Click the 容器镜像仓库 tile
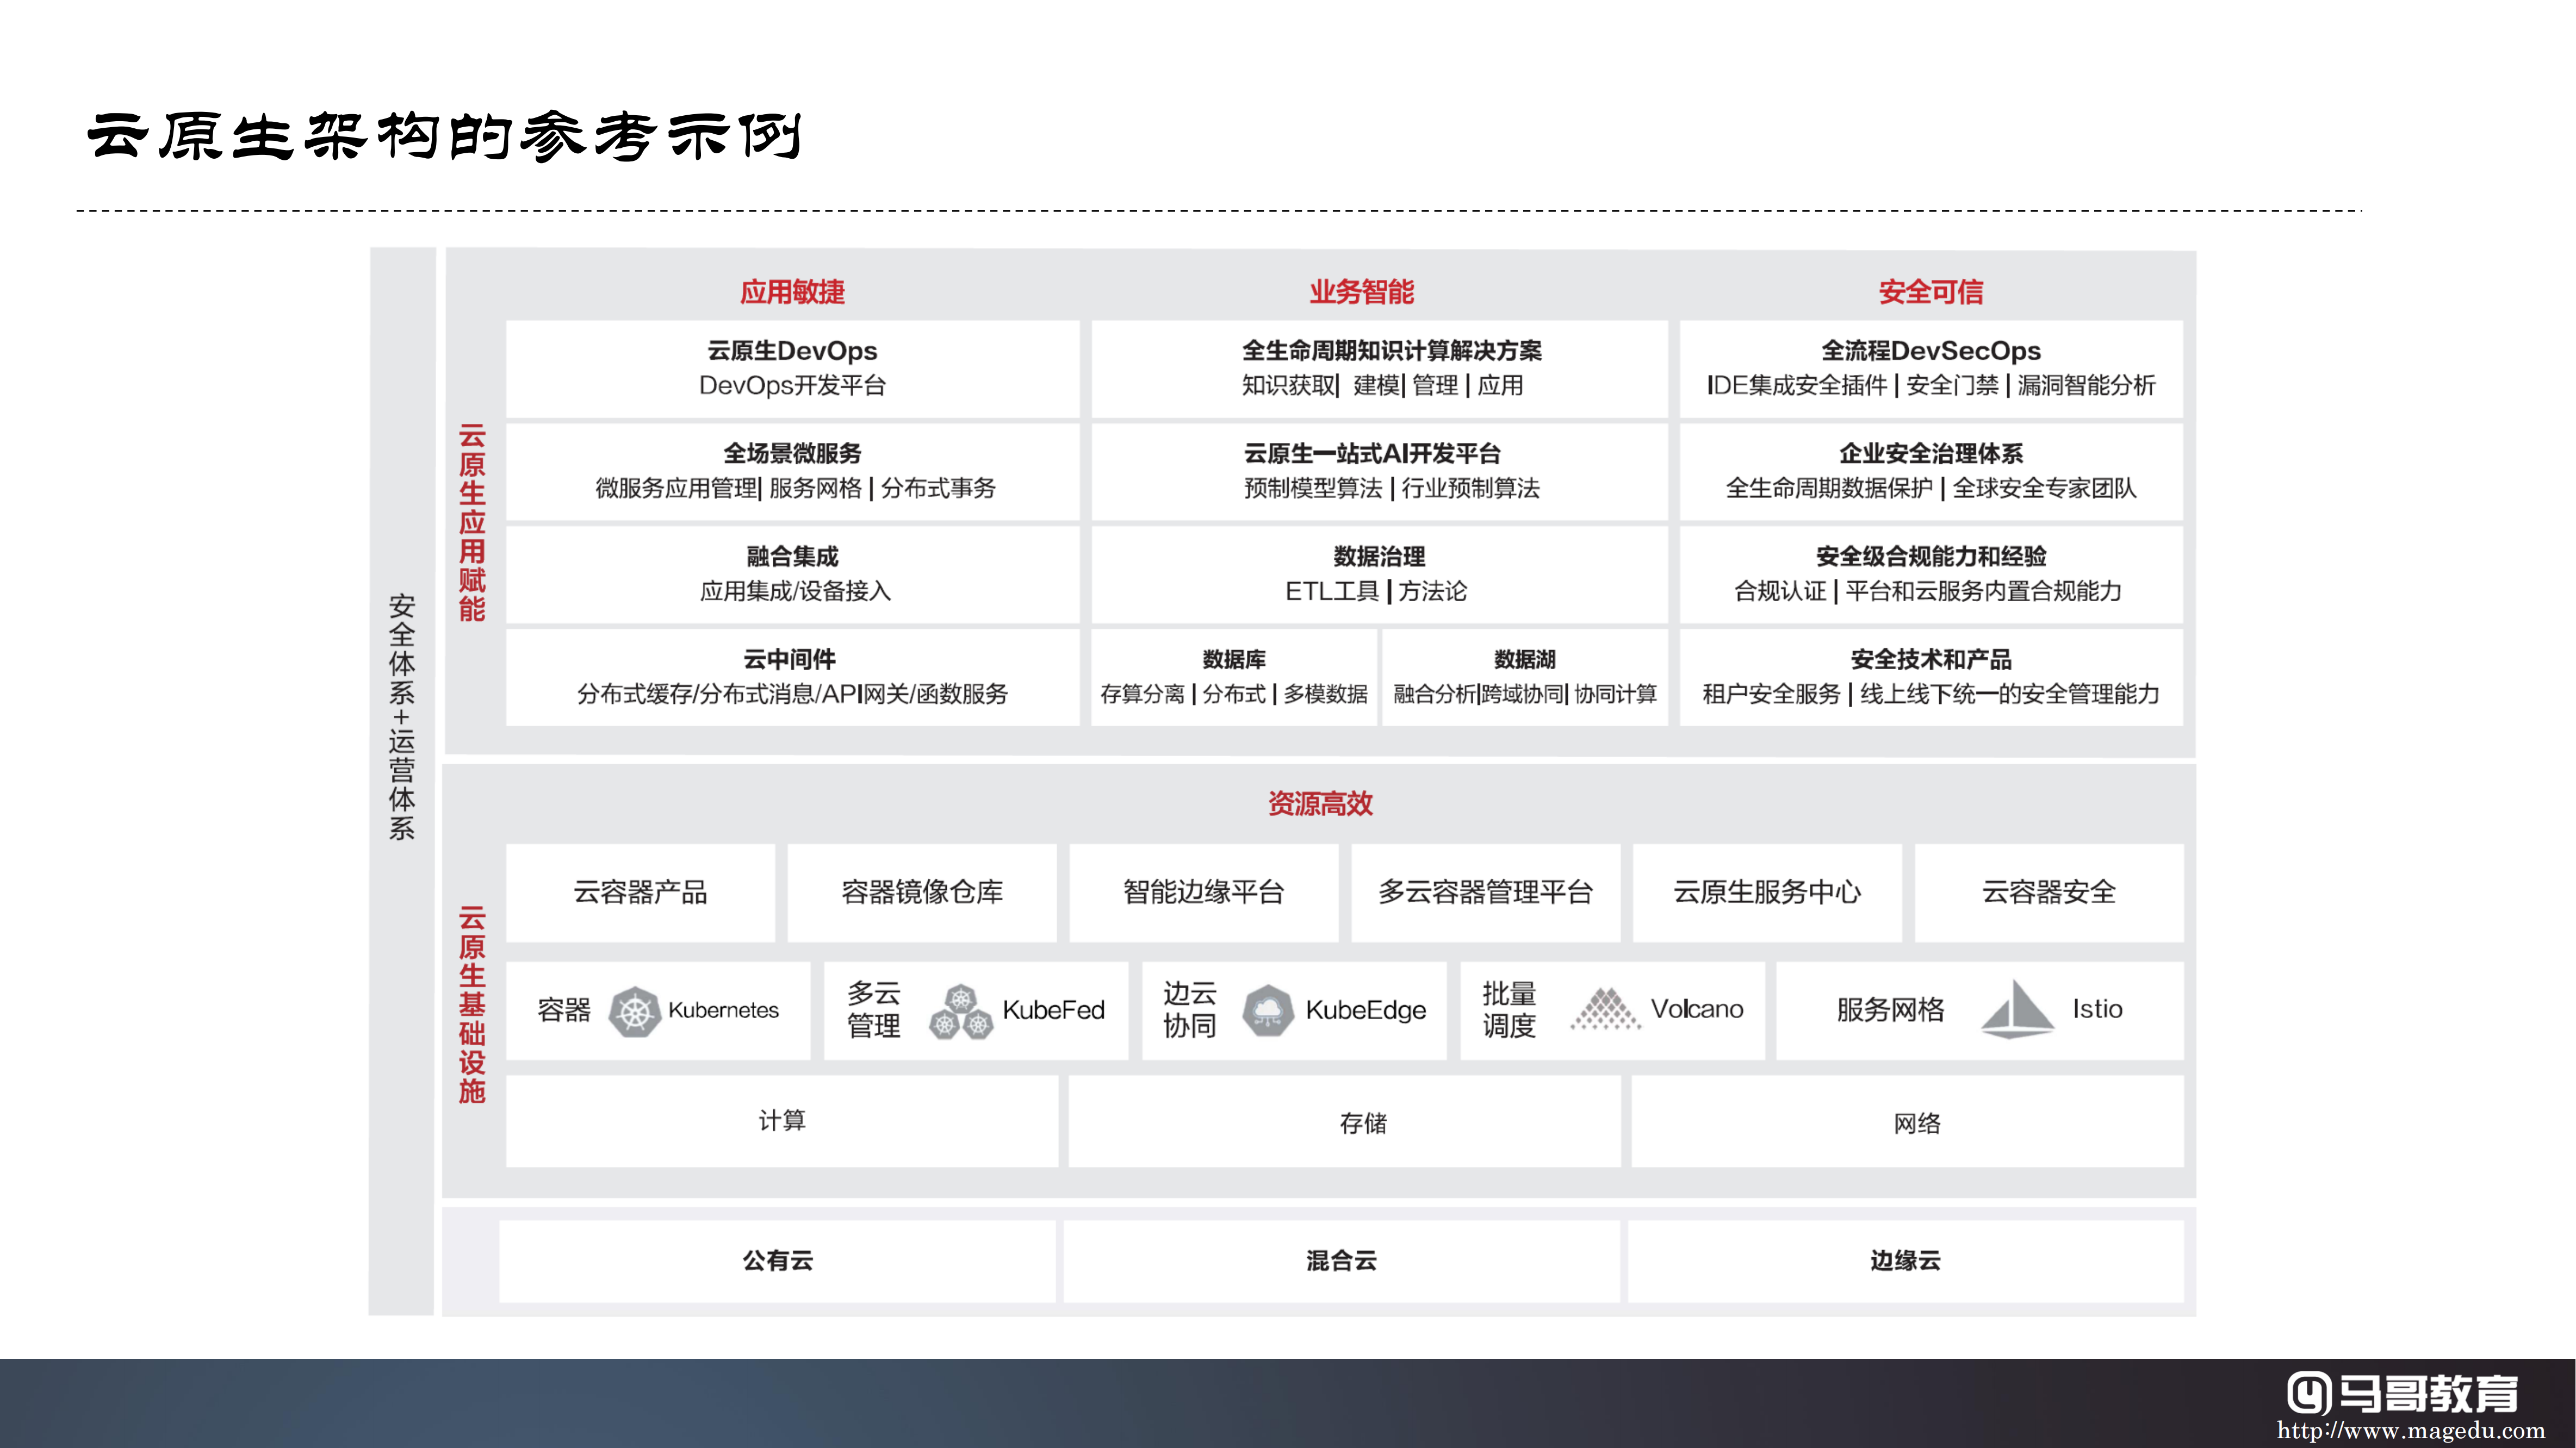Viewport: 2576px width, 1448px height. 921,891
